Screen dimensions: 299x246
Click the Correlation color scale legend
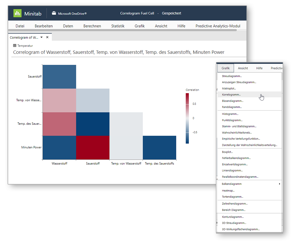point(187,118)
